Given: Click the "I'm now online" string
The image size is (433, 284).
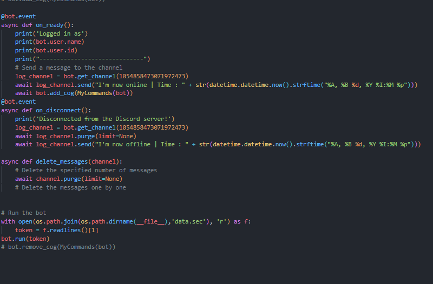Looking at the screenshot, I should pos(140,85).
